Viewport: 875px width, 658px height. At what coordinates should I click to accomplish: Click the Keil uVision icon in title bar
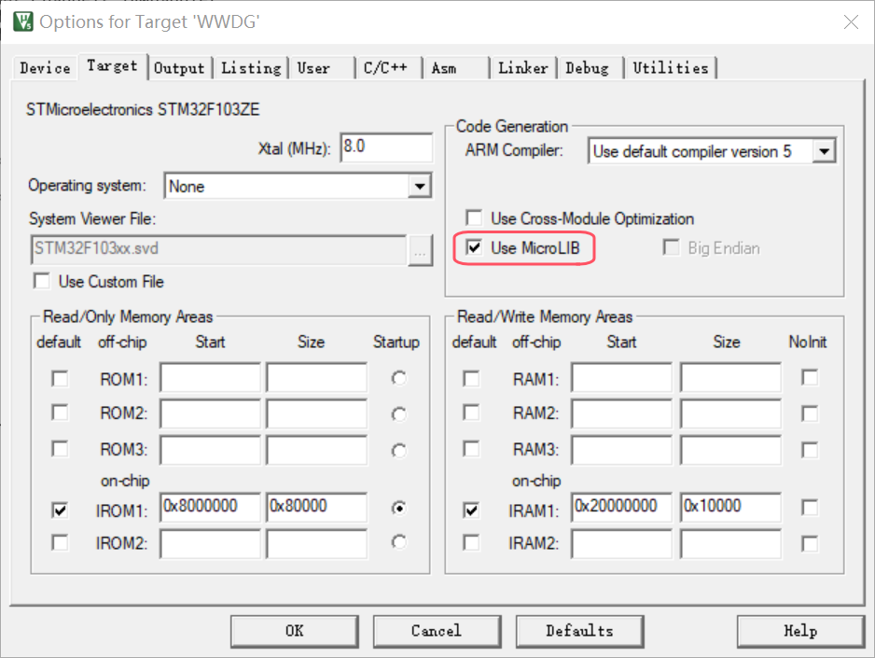click(x=23, y=21)
